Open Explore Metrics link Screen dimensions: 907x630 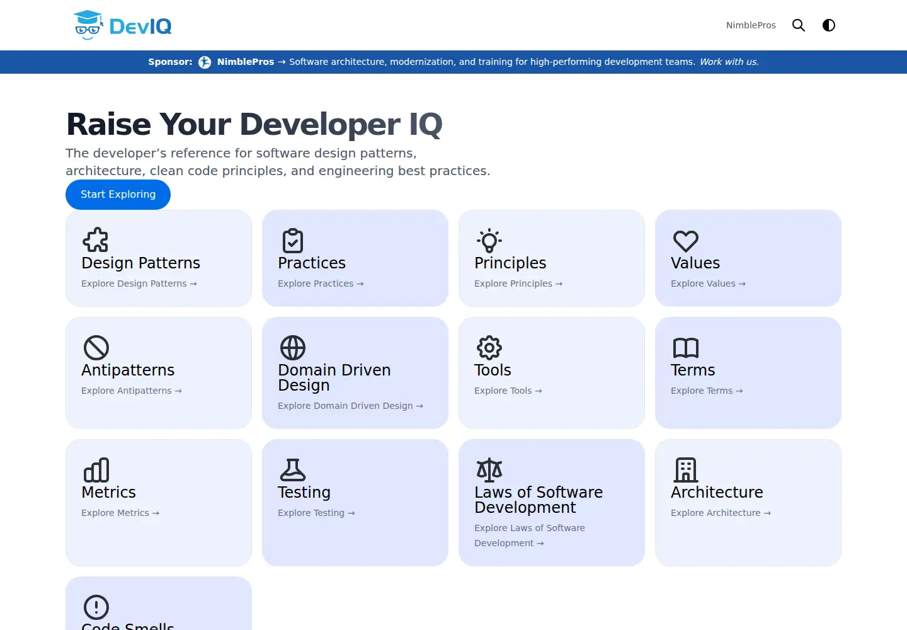120,513
